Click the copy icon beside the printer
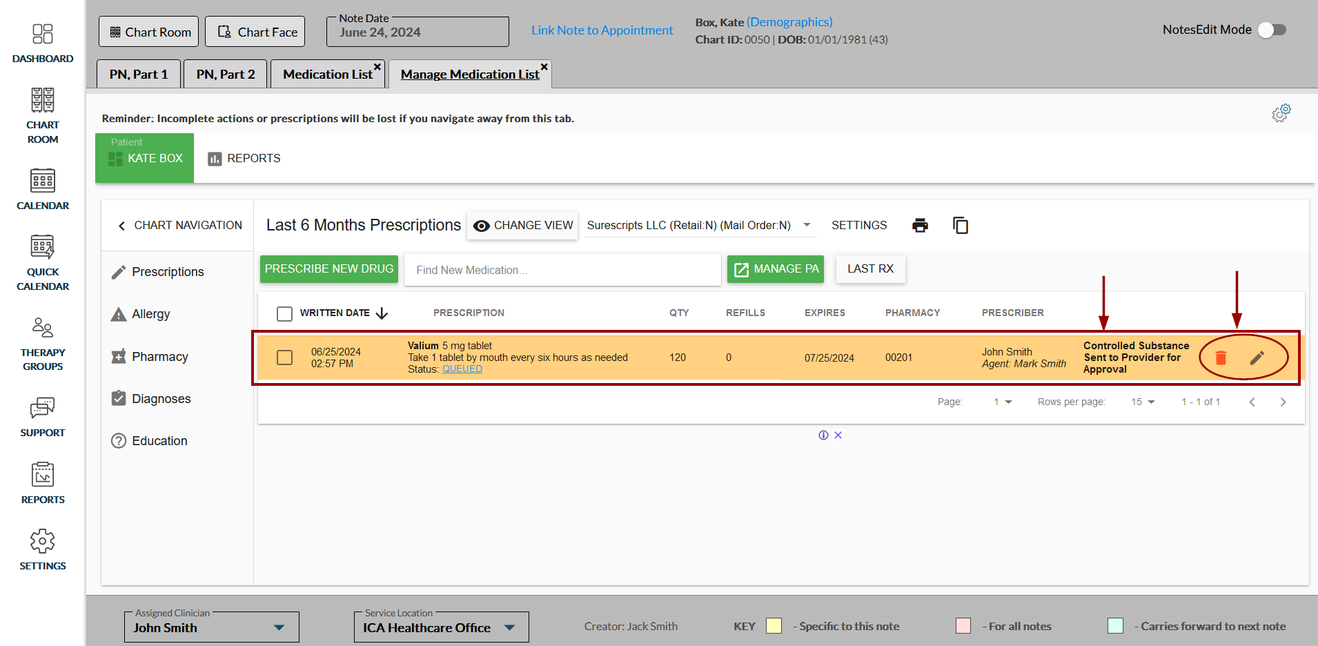The height and width of the screenshot is (646, 1318). (960, 226)
